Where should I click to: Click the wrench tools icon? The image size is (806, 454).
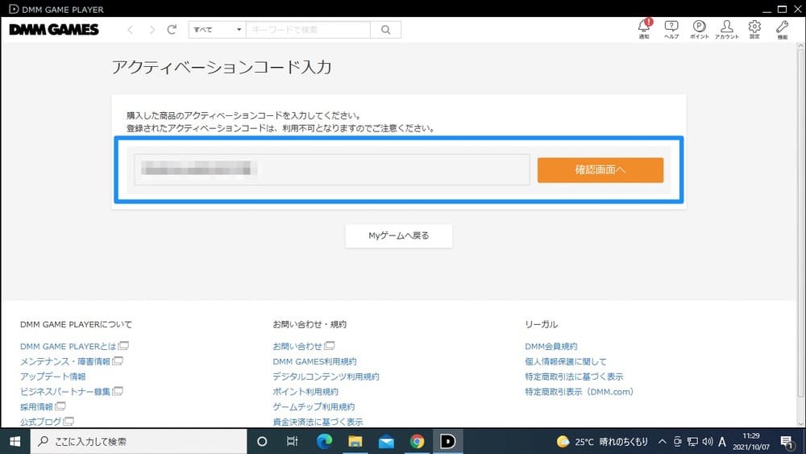[783, 27]
